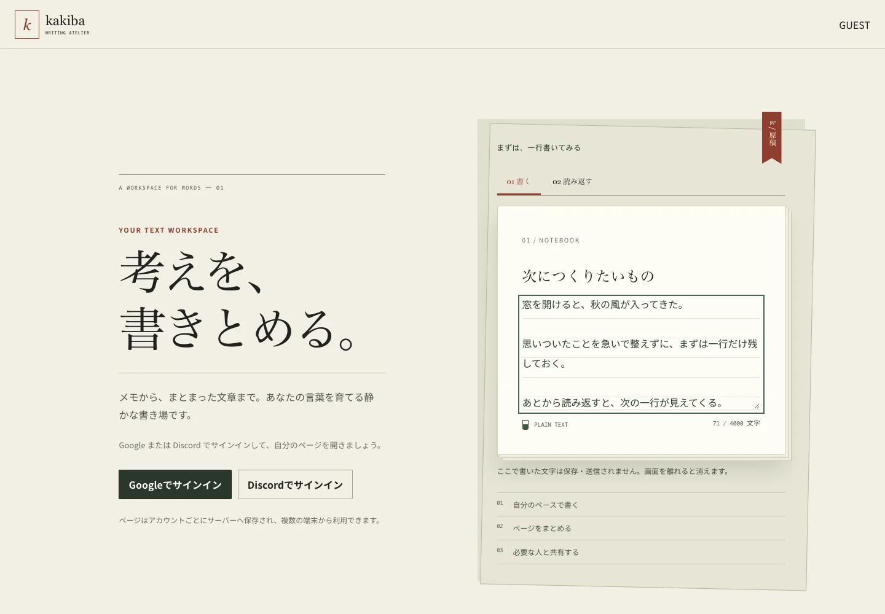885x614 pixels.
Task: Click the WRITING ATELIER tagline
Action: [x=68, y=33]
